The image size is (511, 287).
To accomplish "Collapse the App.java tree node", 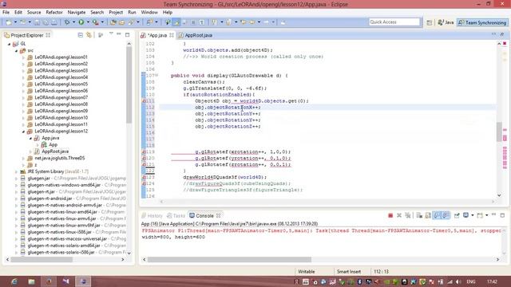I will point(30,138).
